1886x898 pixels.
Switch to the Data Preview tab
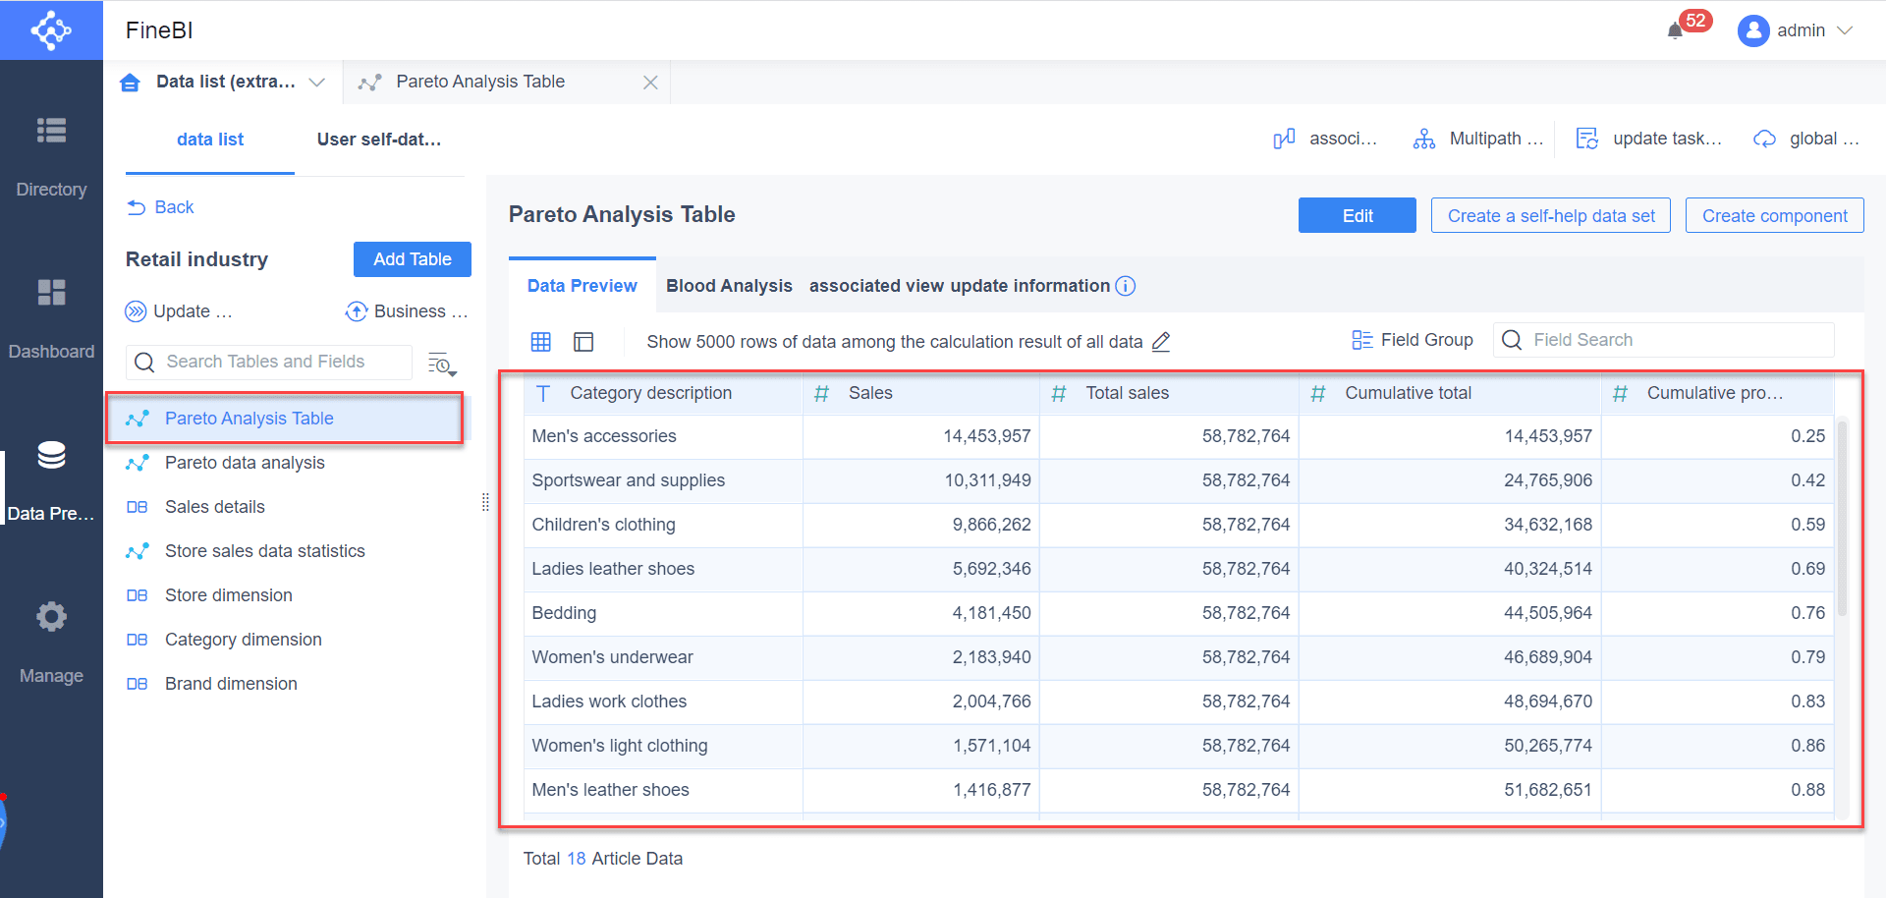tap(582, 286)
